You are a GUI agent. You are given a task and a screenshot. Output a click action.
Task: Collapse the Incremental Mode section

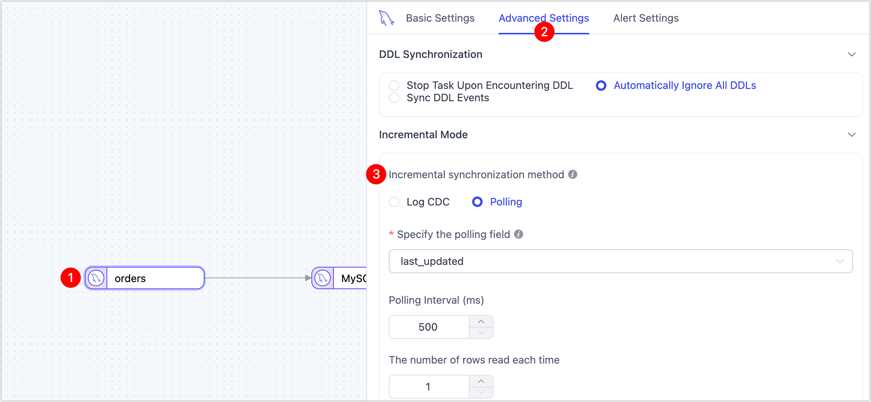[852, 135]
